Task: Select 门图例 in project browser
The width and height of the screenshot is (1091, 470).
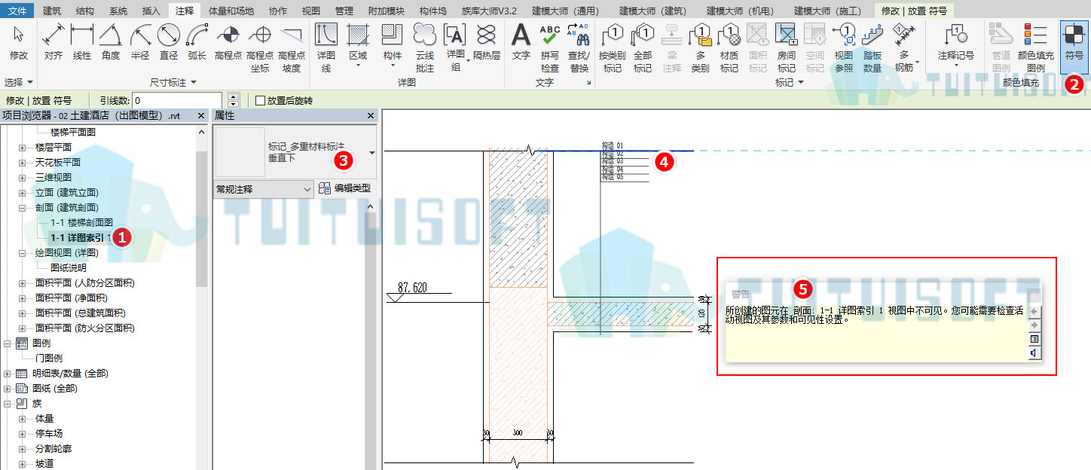Action: point(49,359)
